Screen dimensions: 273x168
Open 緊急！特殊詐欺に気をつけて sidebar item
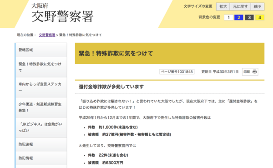pyautogui.click(x=41, y=67)
